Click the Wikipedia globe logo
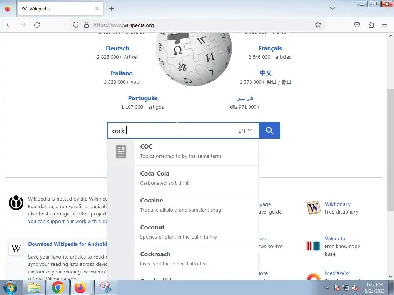 (x=194, y=59)
